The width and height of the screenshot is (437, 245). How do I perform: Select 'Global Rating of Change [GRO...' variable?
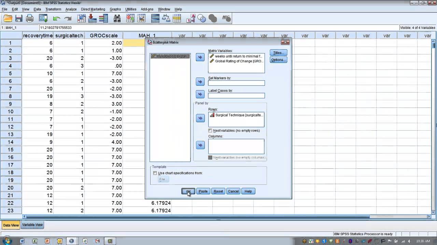236,61
